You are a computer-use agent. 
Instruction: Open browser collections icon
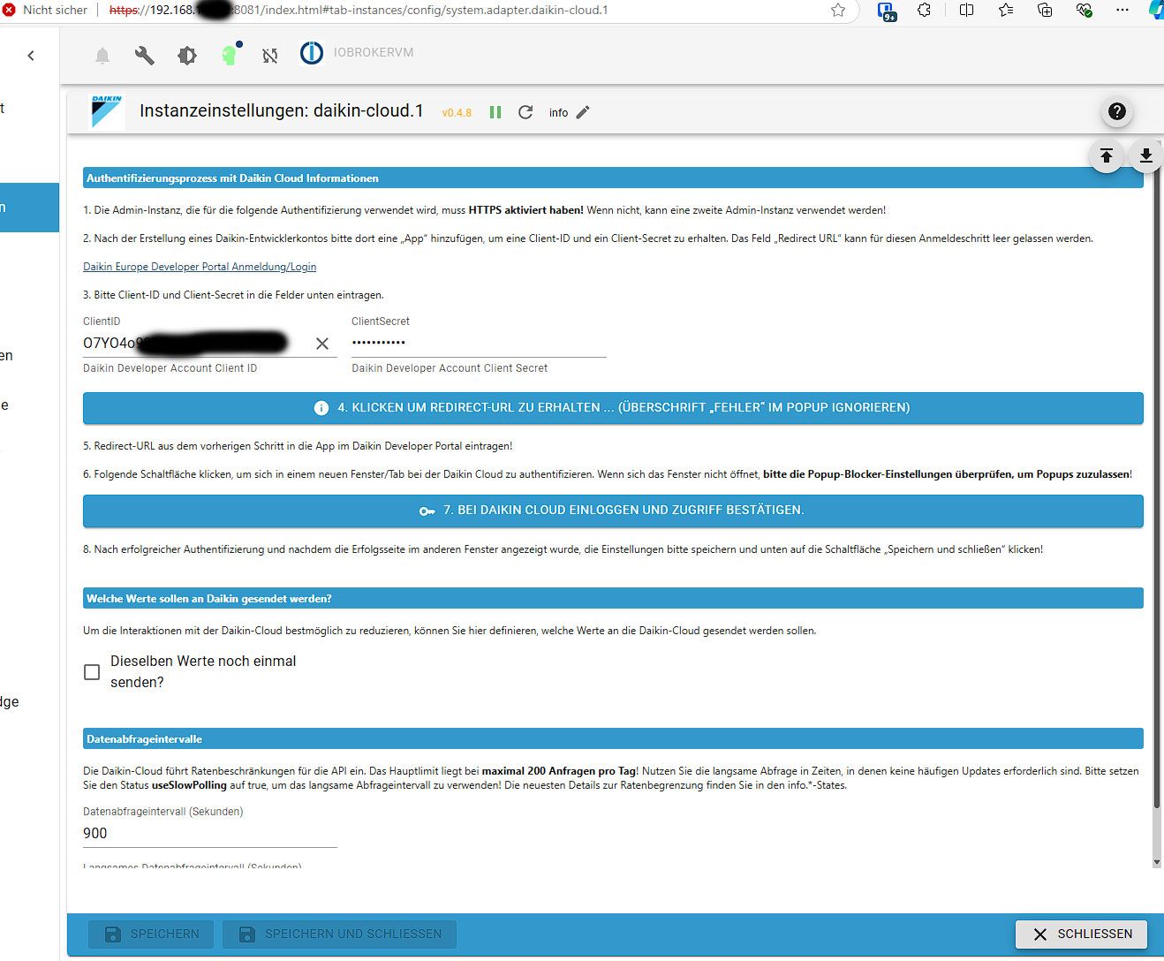pyautogui.click(x=1045, y=11)
